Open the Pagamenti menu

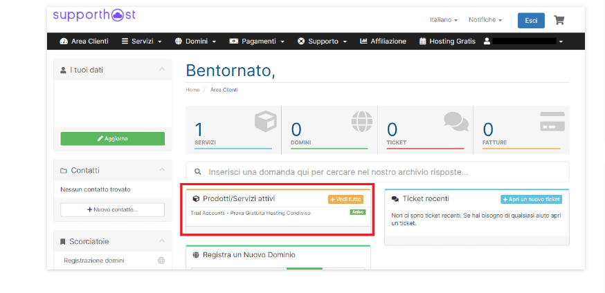point(257,41)
